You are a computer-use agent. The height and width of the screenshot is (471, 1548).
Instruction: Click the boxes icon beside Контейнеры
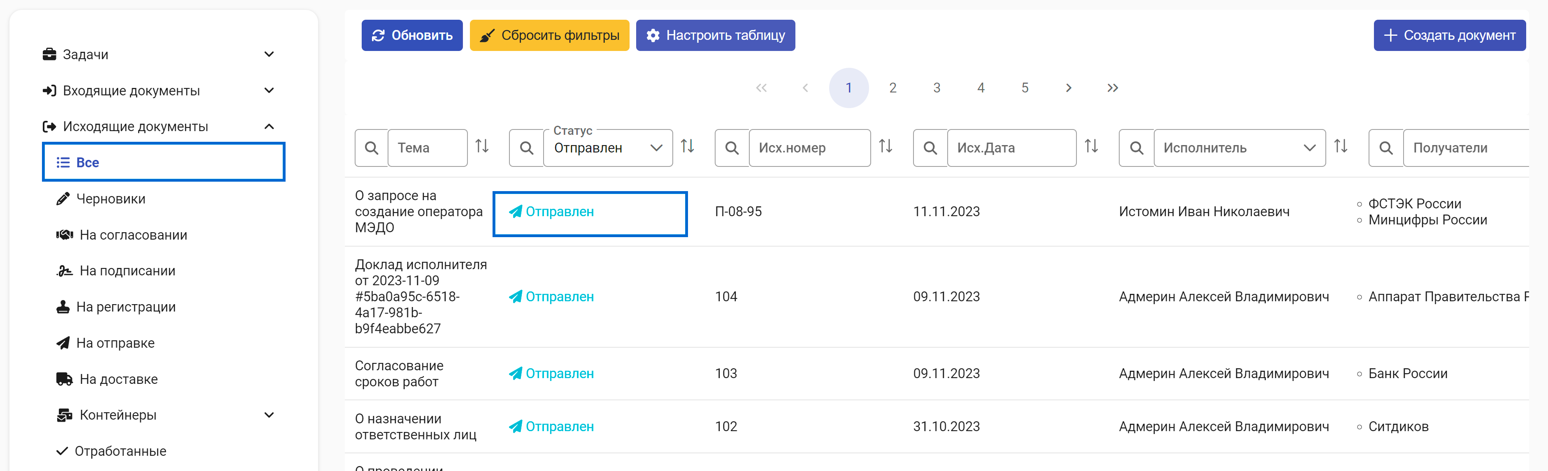point(65,415)
